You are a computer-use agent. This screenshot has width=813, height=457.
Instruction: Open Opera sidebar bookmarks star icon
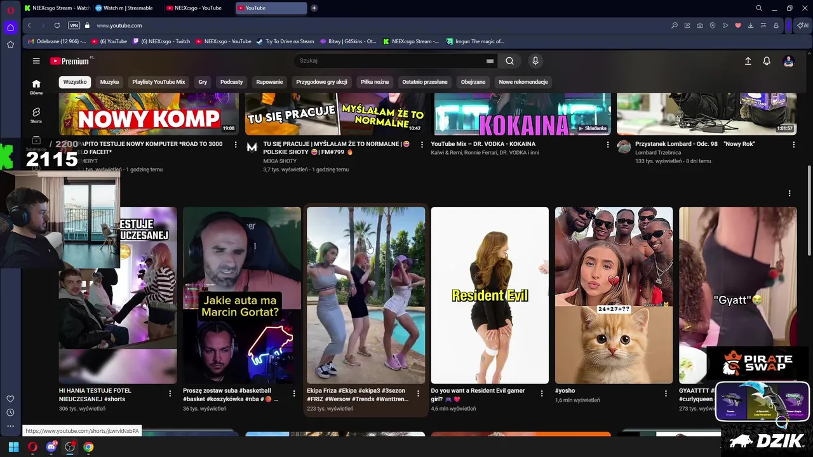(10, 44)
